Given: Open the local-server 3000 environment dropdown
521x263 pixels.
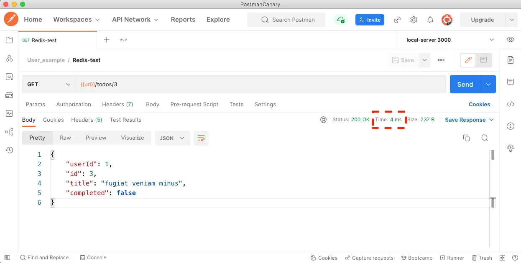Looking at the screenshot, I should point(449,40).
